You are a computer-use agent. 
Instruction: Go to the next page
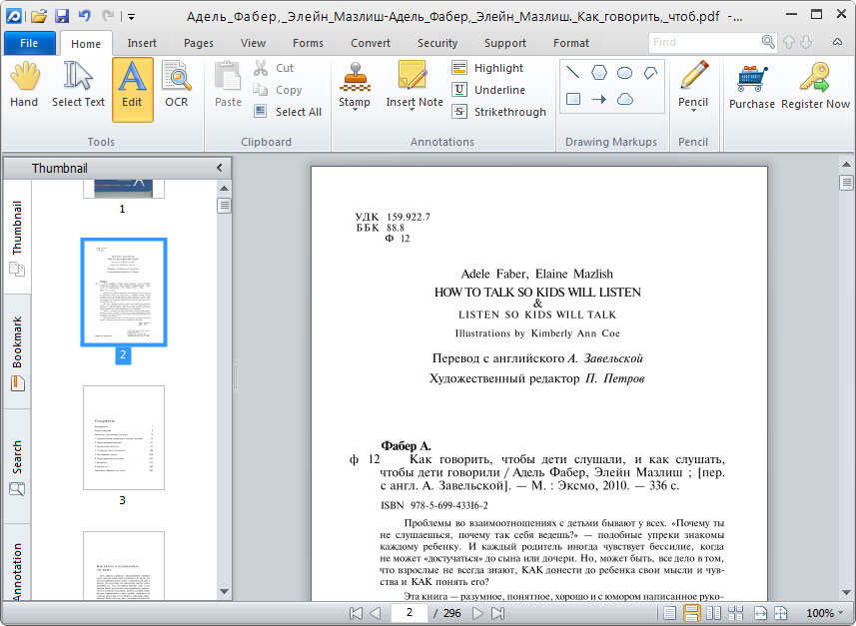(477, 613)
